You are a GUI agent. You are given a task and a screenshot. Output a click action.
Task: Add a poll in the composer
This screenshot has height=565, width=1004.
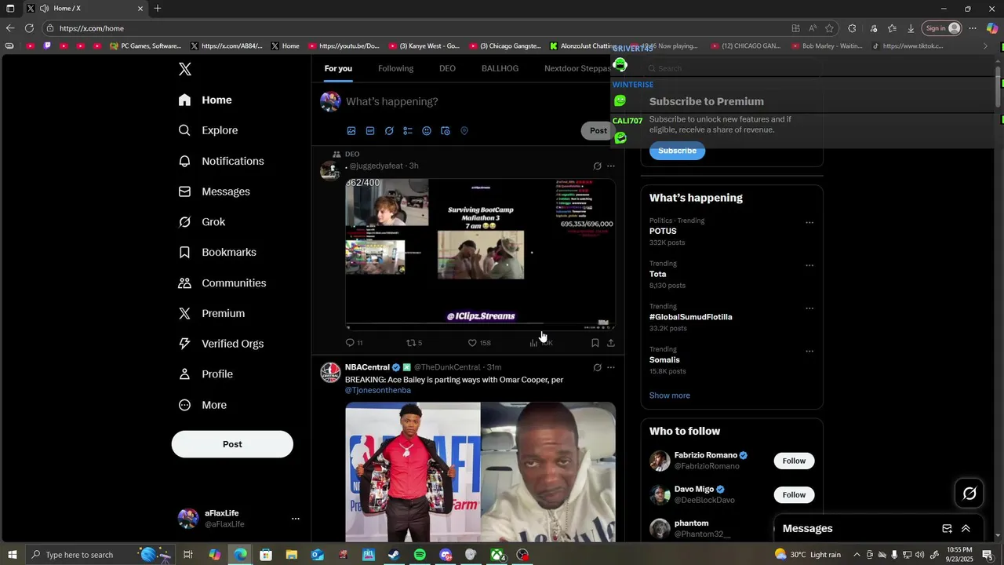tap(408, 131)
